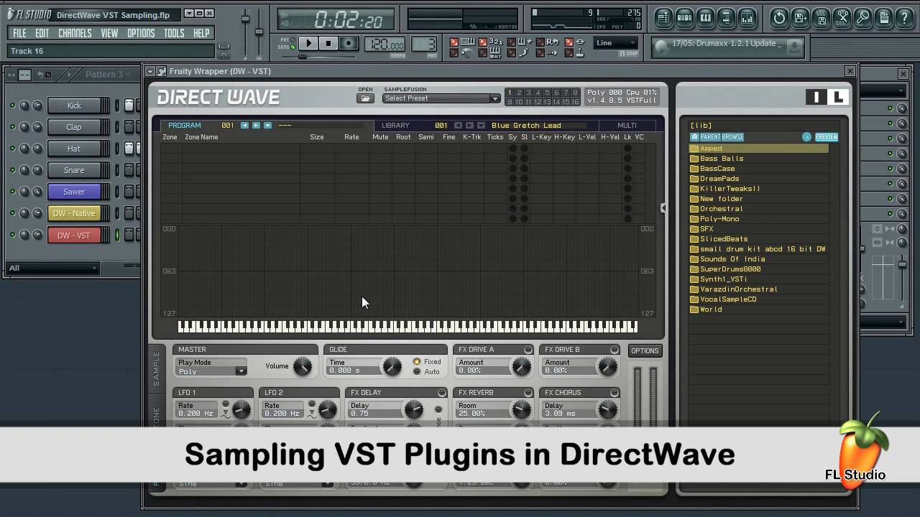920x517 pixels.
Task: Open the FILE menu
Action: point(19,33)
